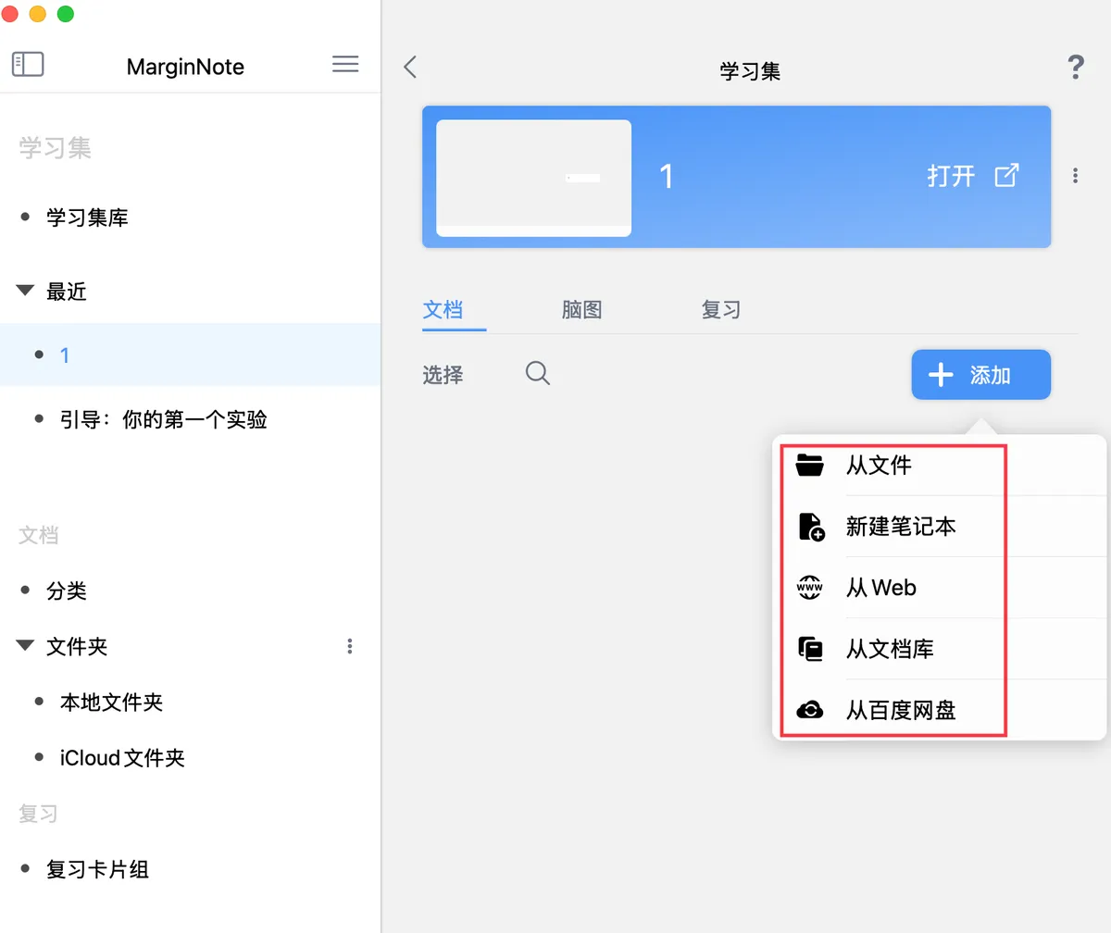
Task: Switch to the 脑图 tab
Action: tap(582, 309)
